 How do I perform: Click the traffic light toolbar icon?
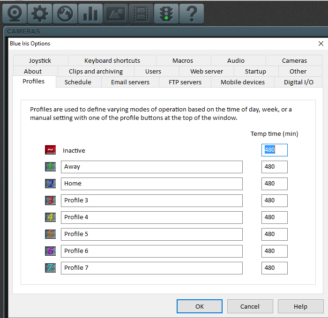pos(166,14)
